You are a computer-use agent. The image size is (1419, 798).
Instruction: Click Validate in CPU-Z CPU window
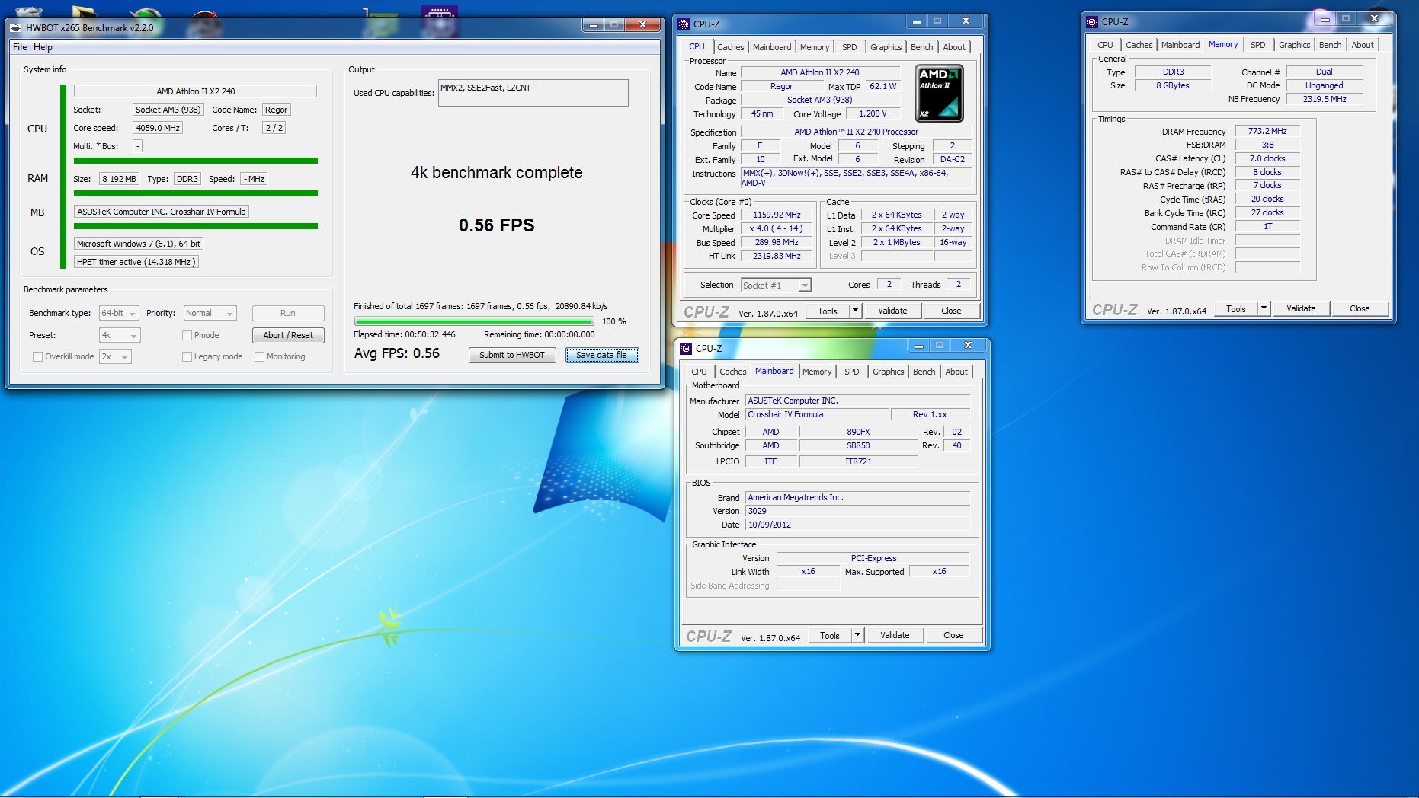[x=892, y=311]
